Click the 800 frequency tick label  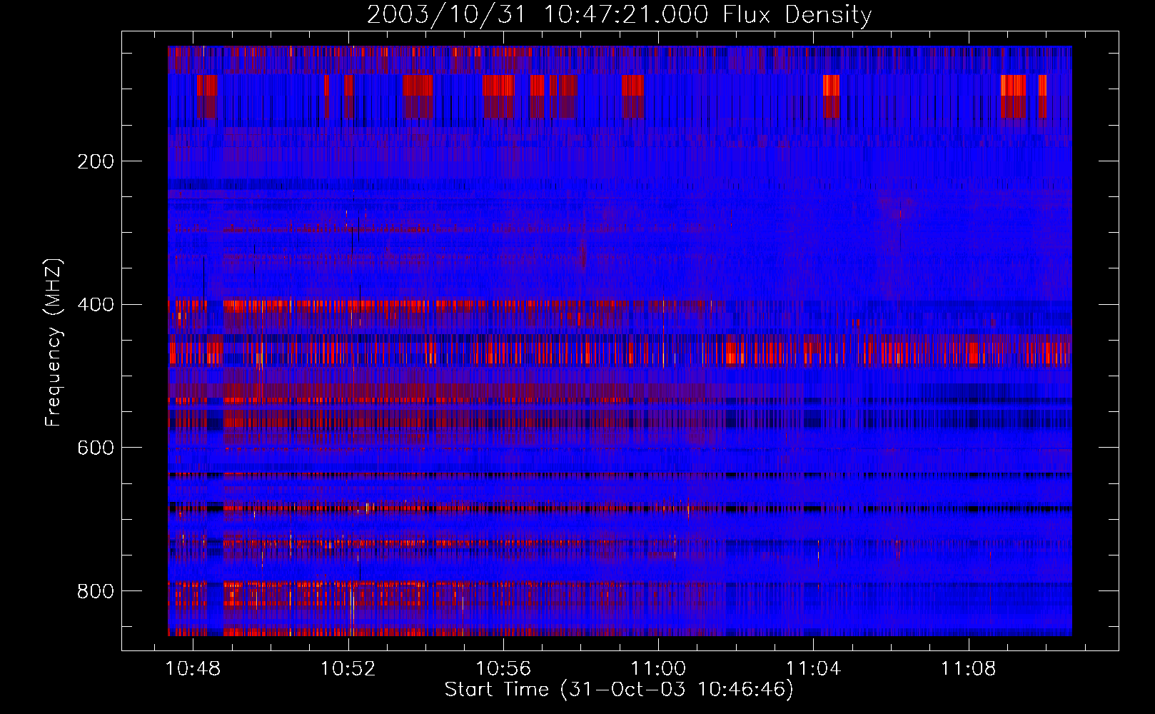[96, 591]
